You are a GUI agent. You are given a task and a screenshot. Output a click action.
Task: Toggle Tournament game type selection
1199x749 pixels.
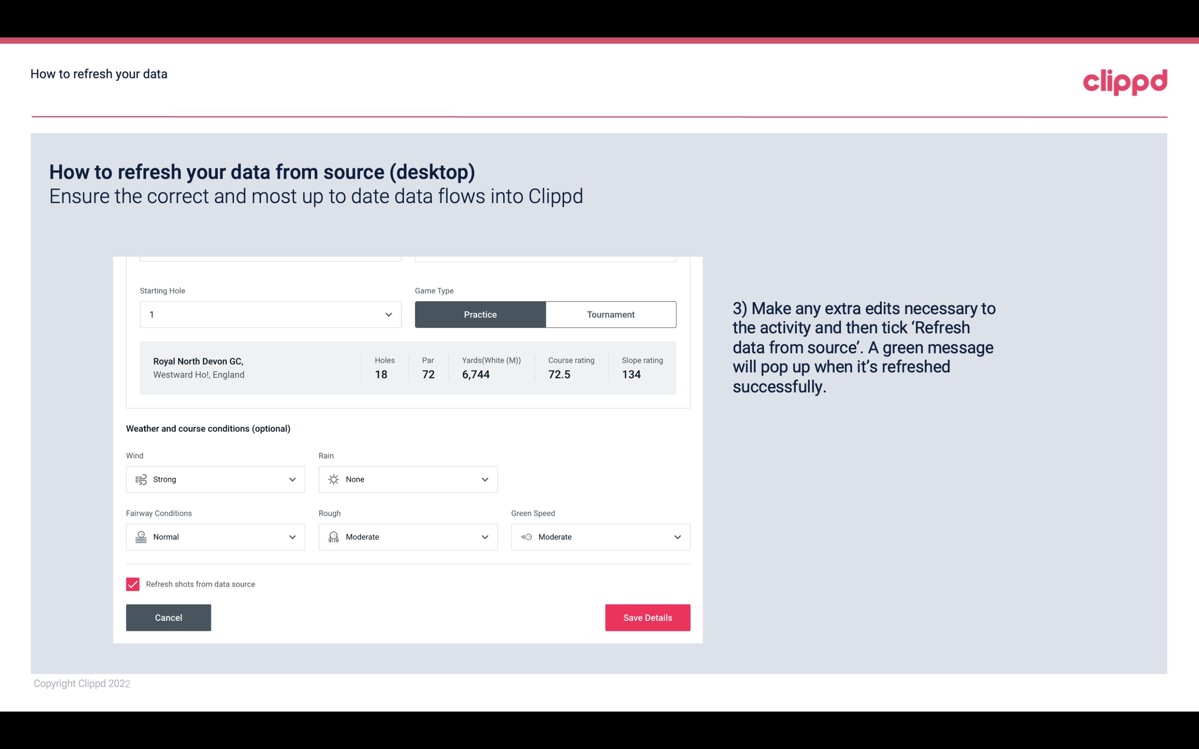tap(610, 314)
